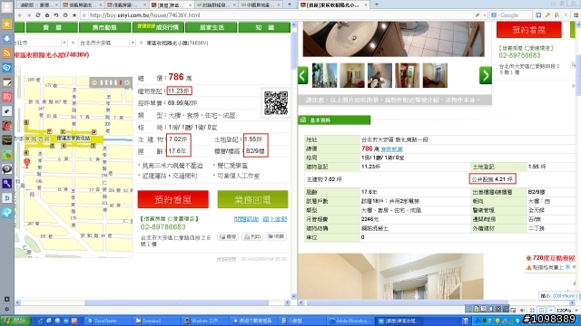
Task: Select the right pane listing tab
Action: pos(334,5)
